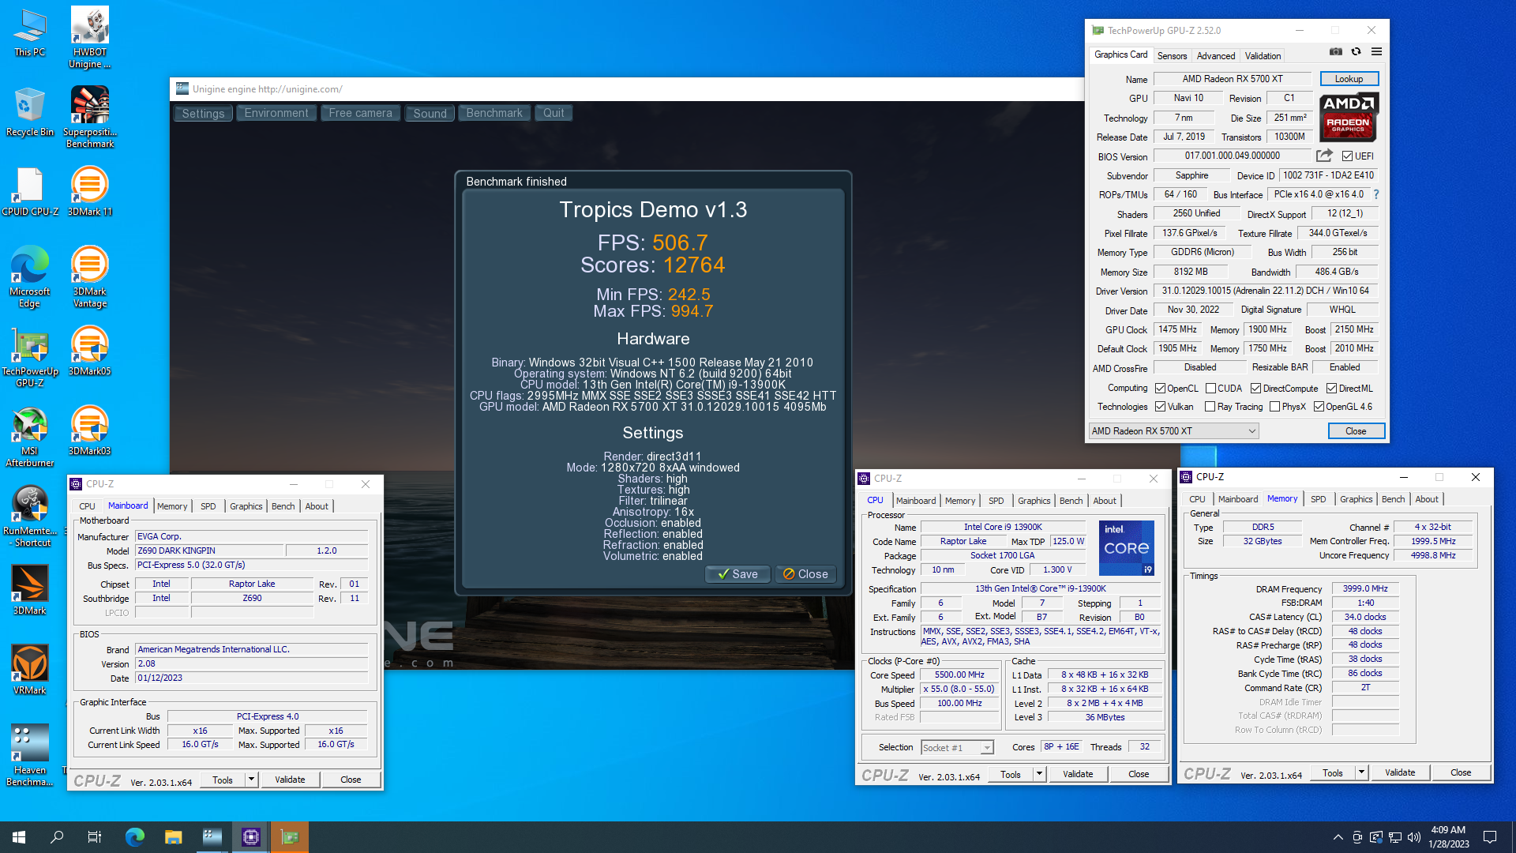Toggle Vulkan checkbox in GPU-Z

[x=1160, y=407]
